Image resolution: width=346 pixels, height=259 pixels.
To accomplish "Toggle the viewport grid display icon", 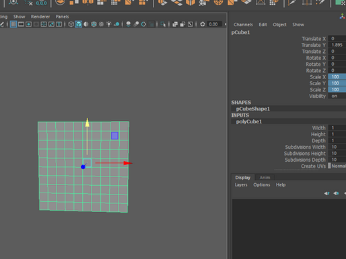I will coord(13,24).
